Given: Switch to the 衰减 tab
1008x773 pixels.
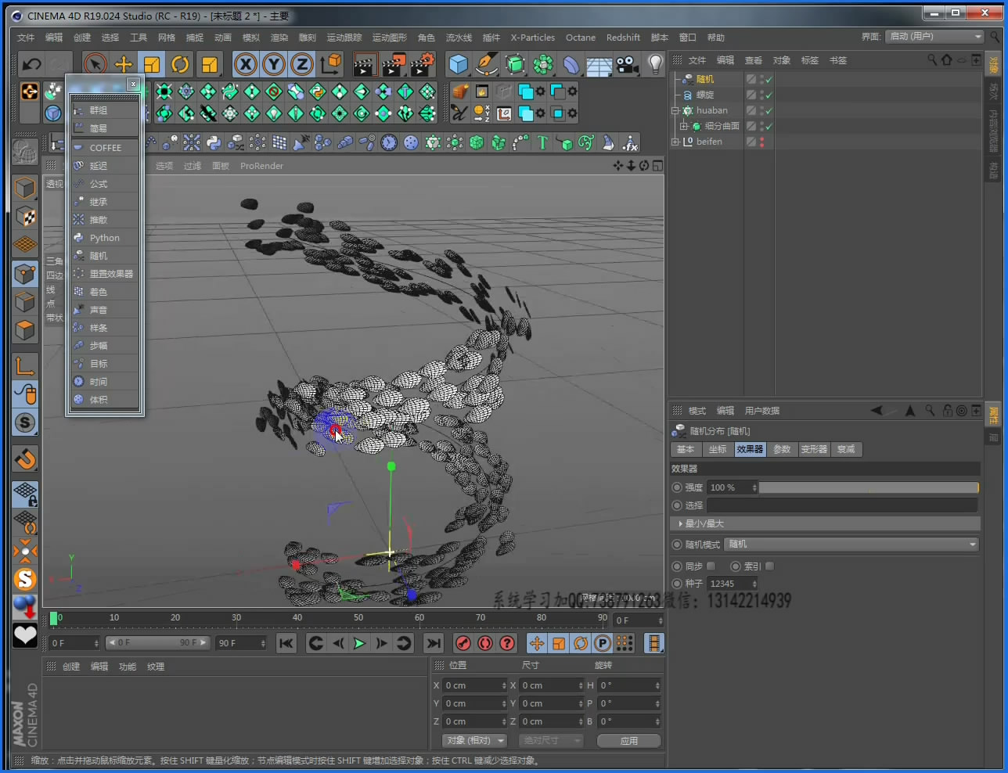Looking at the screenshot, I should point(846,449).
